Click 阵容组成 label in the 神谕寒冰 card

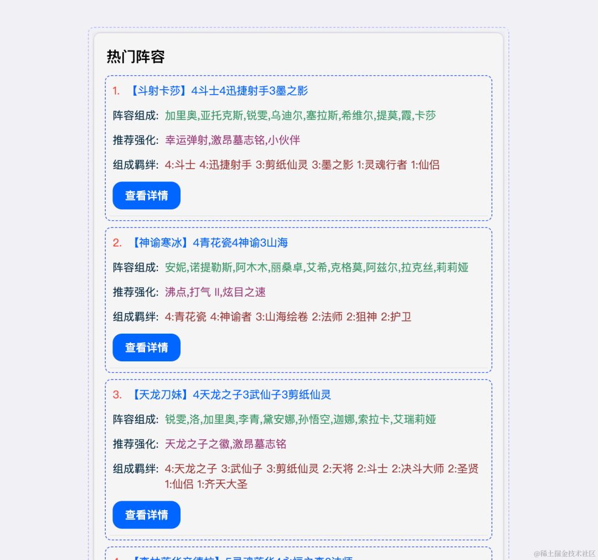click(136, 268)
